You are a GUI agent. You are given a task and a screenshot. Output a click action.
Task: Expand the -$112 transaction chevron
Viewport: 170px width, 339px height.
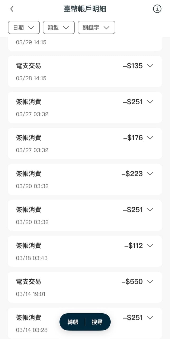(x=150, y=246)
